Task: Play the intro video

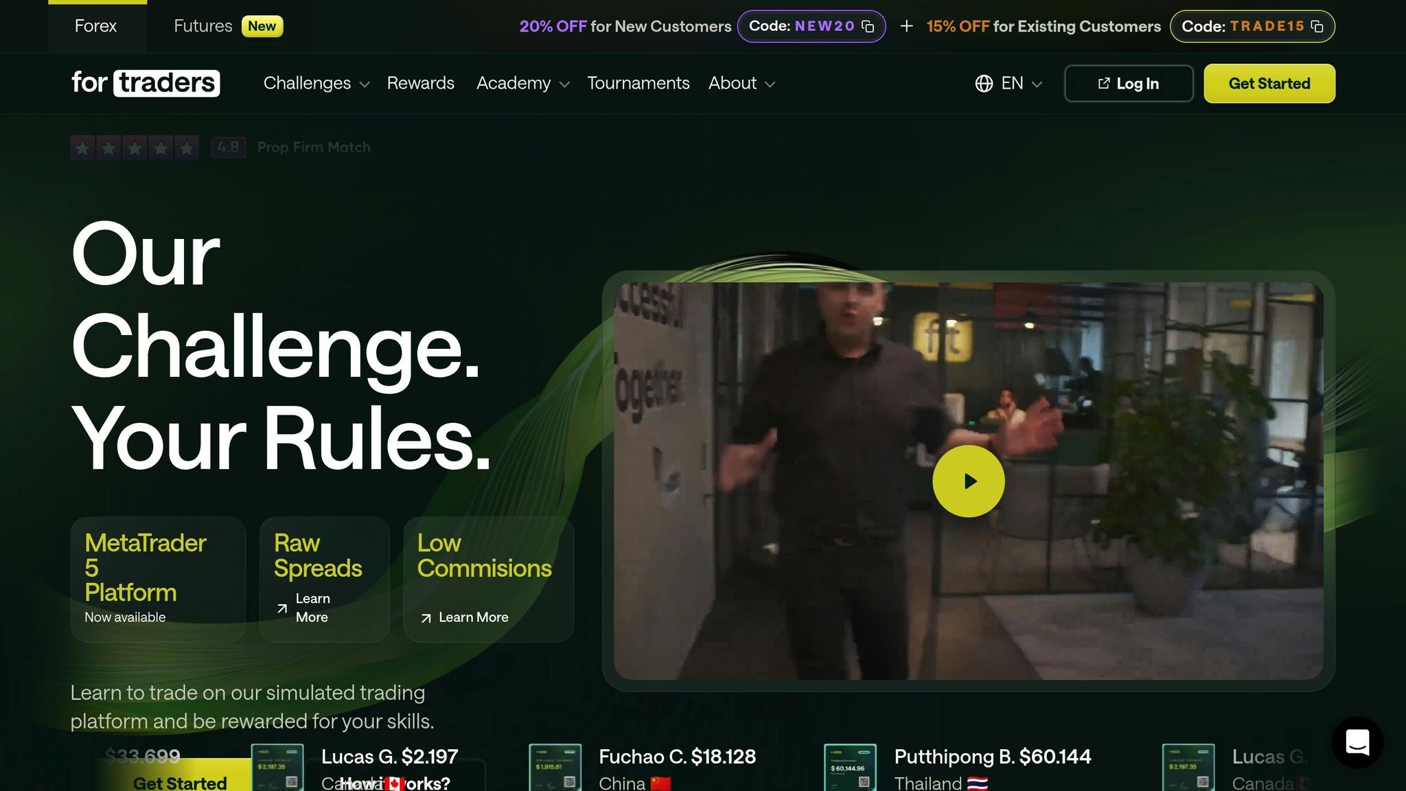Action: click(968, 481)
